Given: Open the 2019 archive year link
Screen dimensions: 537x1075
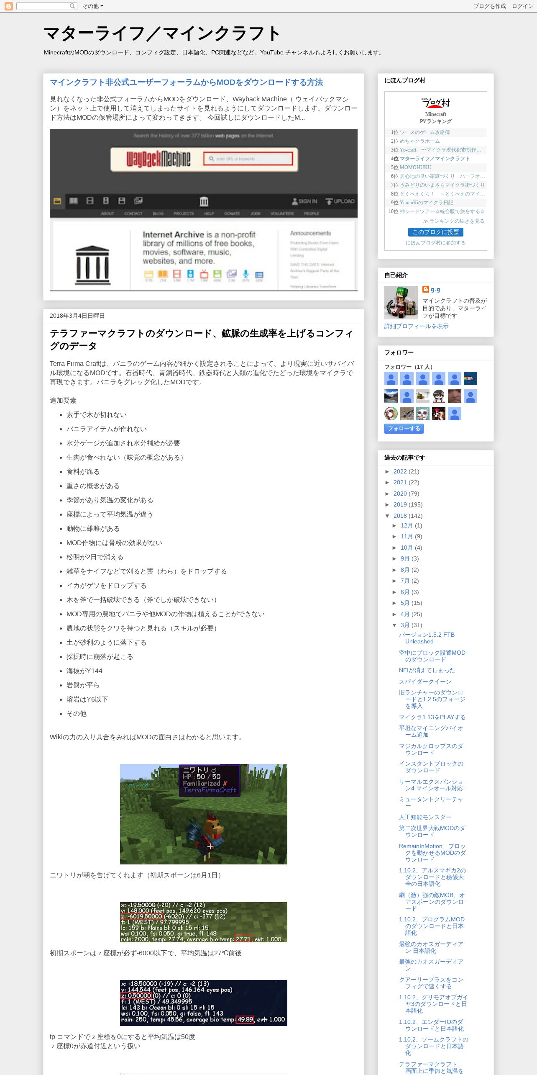Looking at the screenshot, I should (x=400, y=504).
